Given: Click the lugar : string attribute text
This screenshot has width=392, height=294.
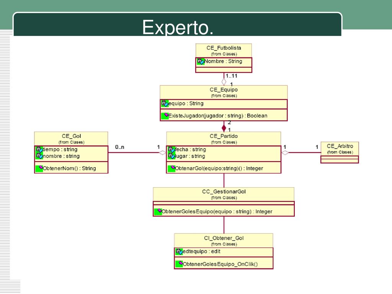Looking at the screenshot, I should [190, 156].
